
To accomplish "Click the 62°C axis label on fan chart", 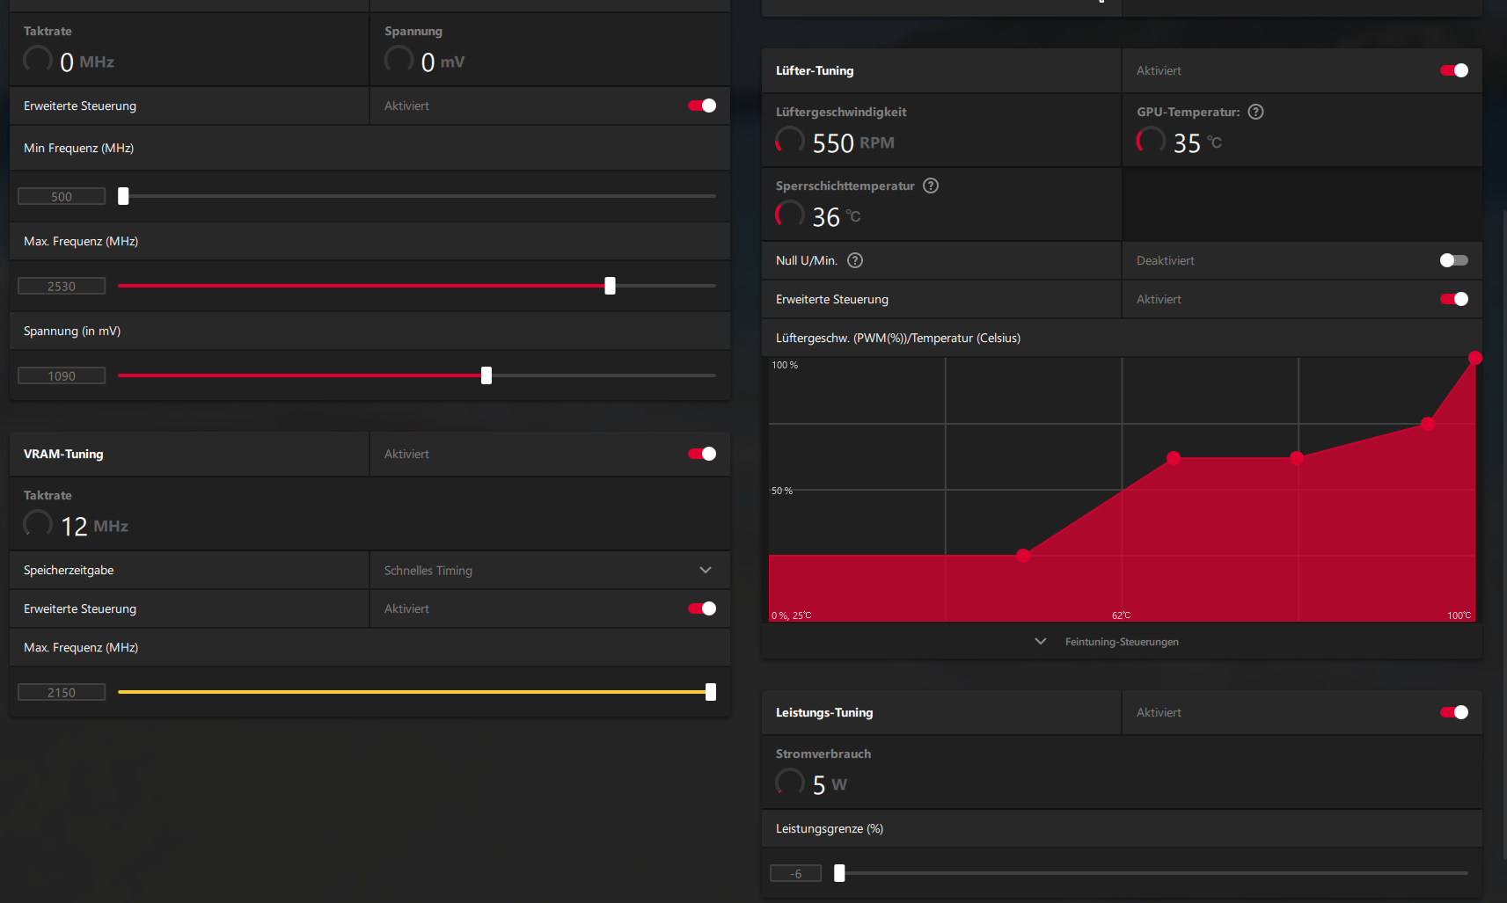I will click(x=1121, y=615).
